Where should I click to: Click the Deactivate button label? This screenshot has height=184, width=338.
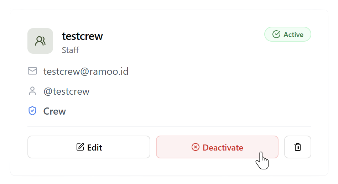click(x=223, y=148)
